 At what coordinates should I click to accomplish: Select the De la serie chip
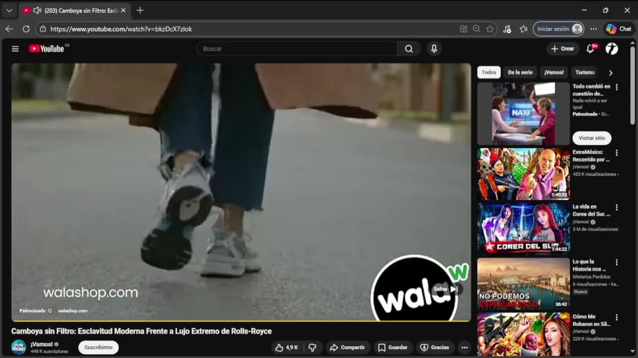click(x=520, y=73)
